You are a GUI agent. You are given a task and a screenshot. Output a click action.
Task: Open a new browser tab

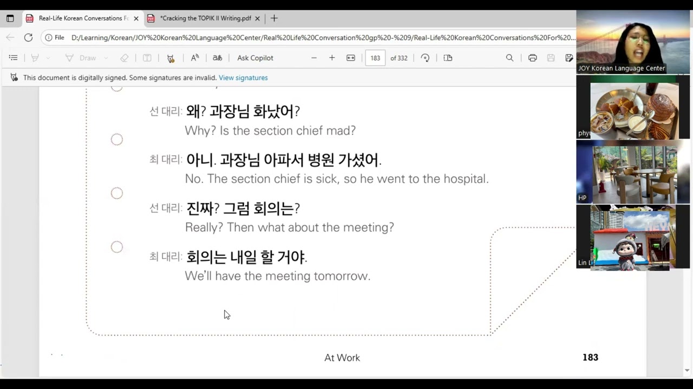[274, 18]
